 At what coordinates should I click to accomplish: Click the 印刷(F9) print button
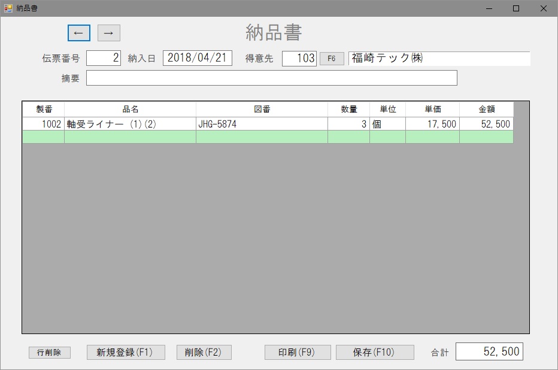point(296,352)
